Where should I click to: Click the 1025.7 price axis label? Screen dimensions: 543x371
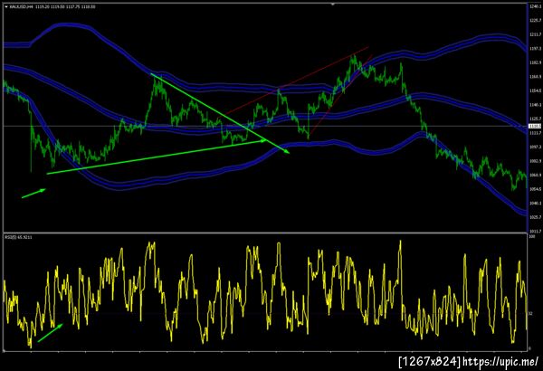pyautogui.click(x=536, y=217)
